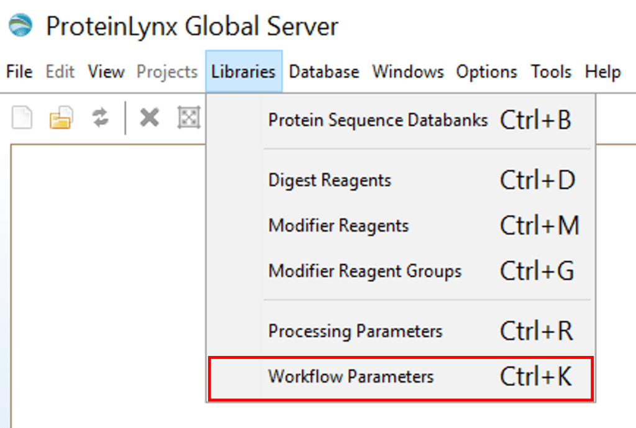
Task: Open the Options menu
Action: [x=486, y=72]
